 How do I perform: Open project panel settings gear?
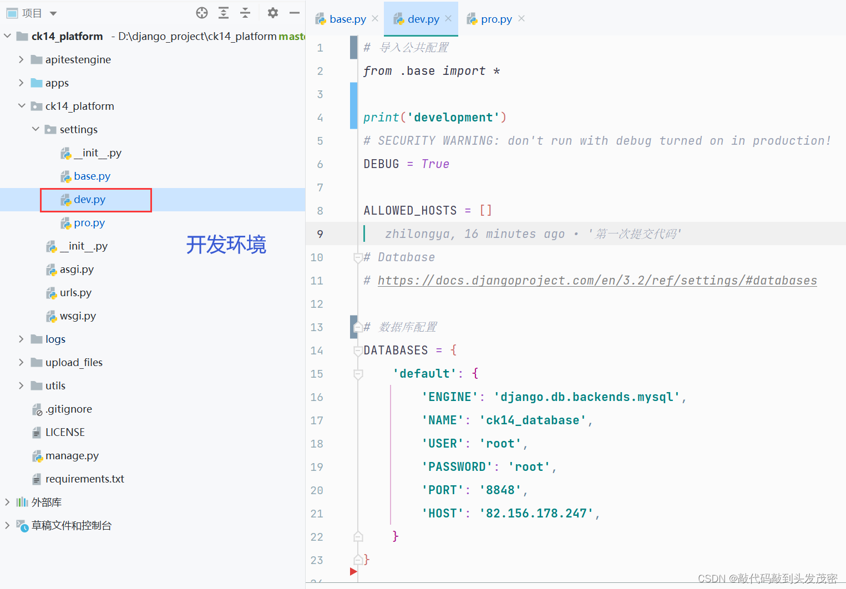tap(272, 13)
